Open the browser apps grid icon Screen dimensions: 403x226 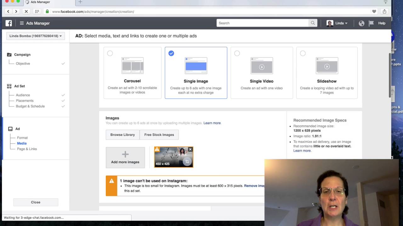37,12
